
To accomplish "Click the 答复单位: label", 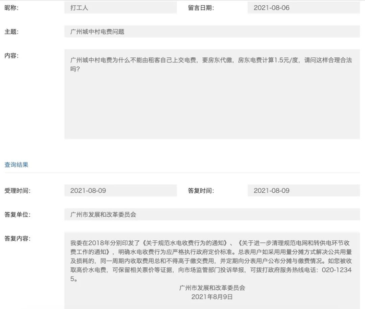I will point(17,214).
